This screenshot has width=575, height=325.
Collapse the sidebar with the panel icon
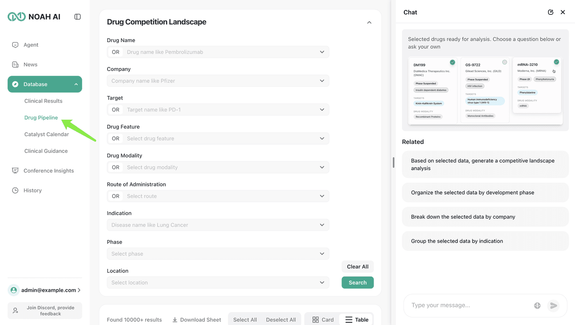78,17
